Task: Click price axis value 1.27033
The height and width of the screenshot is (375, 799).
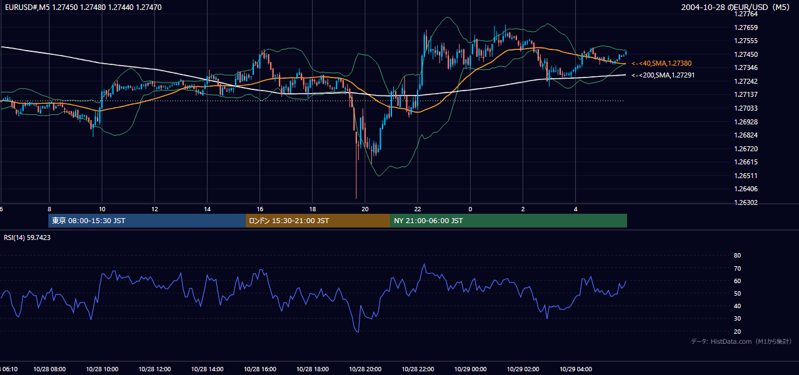Action: 746,109
